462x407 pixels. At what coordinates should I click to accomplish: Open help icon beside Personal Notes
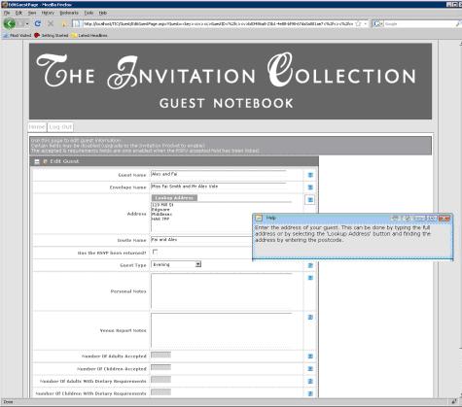(310, 278)
